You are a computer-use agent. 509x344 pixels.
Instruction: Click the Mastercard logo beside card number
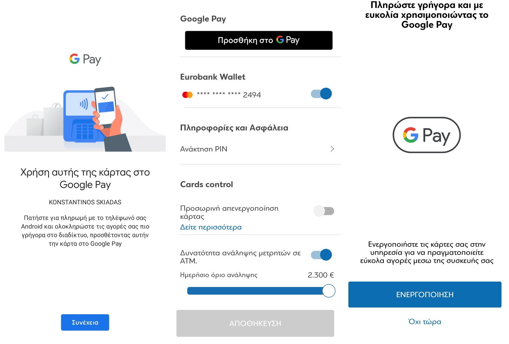(187, 95)
